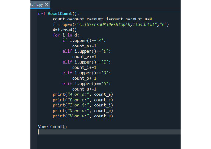Image resolution: width=211 pixels, height=149 pixels.
Task: Click the VowelCount function definition line
Action: [59, 13]
